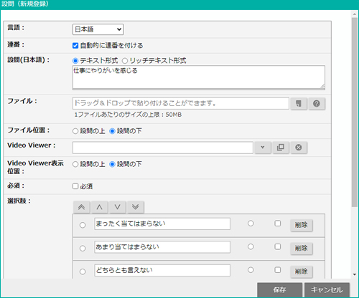Select 設問の上 for ファイル位置

tap(75, 131)
